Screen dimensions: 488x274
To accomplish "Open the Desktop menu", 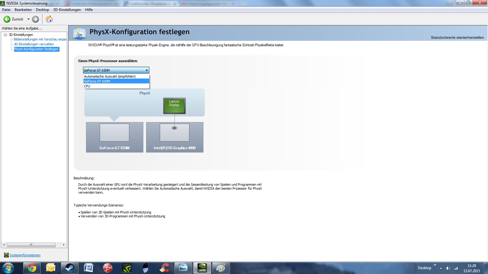I will (42, 10).
